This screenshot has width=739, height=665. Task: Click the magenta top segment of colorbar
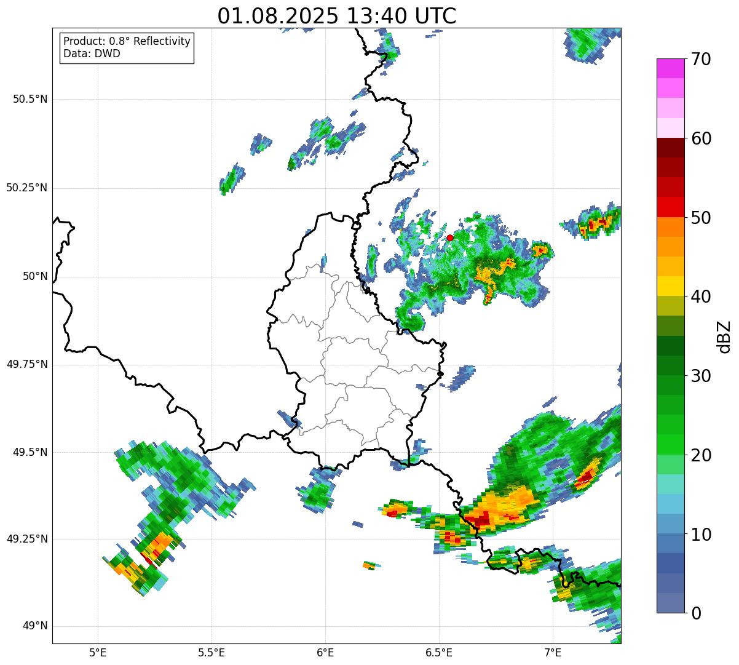pyautogui.click(x=670, y=68)
